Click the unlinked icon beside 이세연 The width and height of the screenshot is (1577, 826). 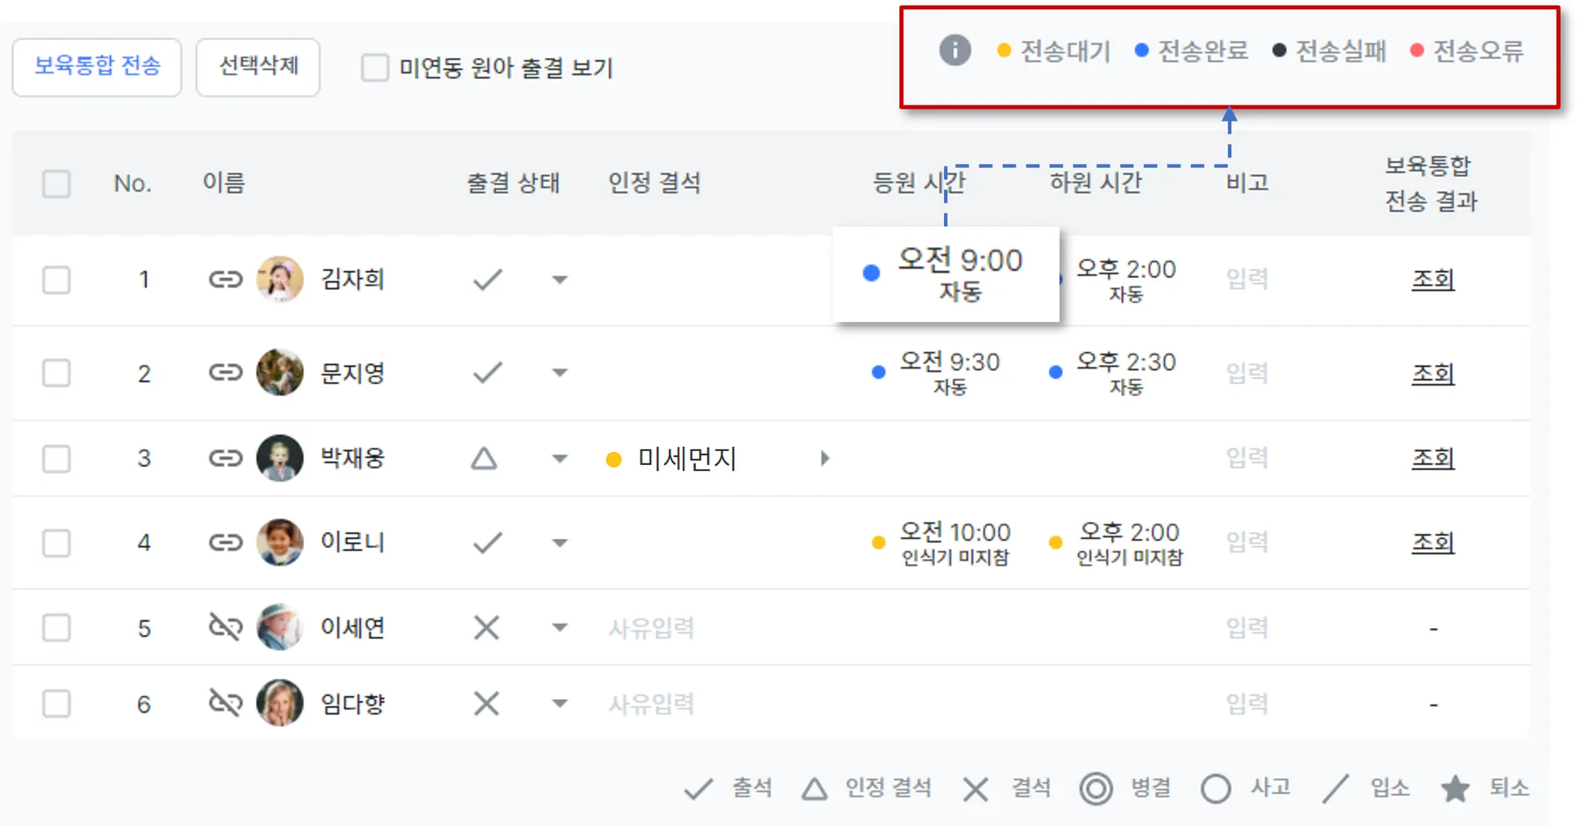pos(226,627)
